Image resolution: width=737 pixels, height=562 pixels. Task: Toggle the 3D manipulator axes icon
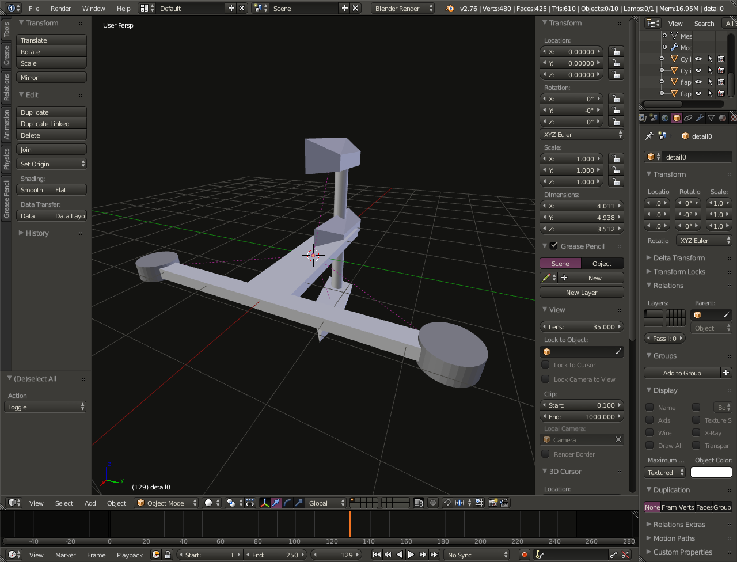point(264,503)
